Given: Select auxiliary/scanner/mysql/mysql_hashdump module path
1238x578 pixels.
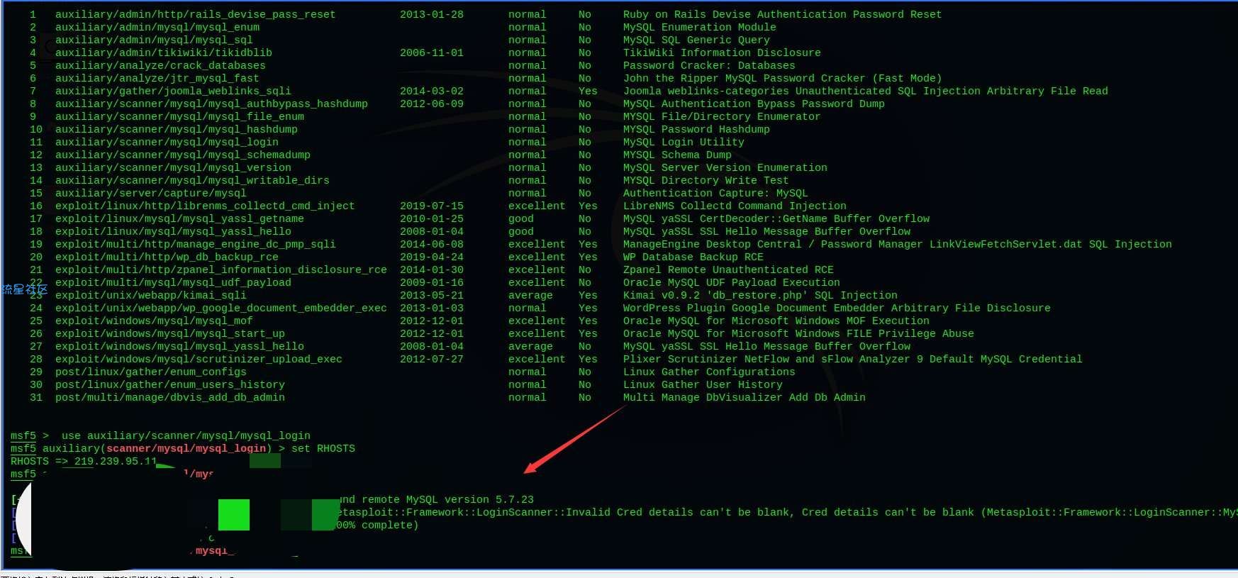Looking at the screenshot, I should click(x=177, y=129).
